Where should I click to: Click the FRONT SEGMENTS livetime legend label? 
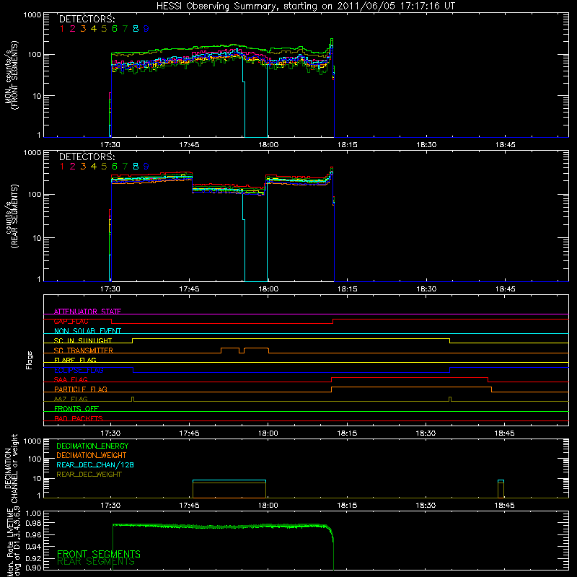[99, 554]
